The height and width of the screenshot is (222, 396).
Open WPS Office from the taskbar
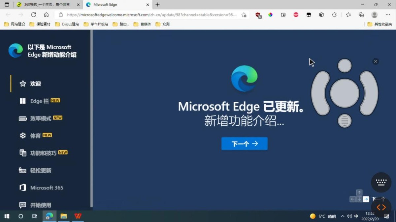pyautogui.click(x=78, y=216)
